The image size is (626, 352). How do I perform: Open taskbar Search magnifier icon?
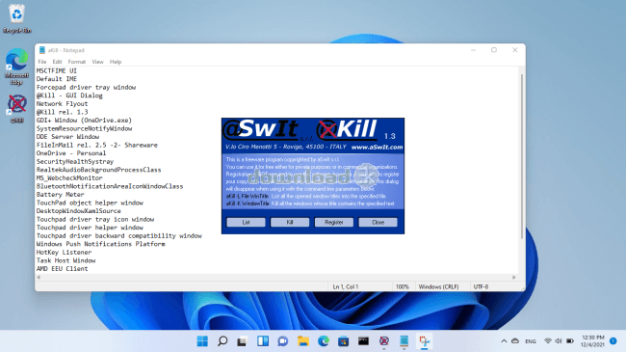click(x=222, y=341)
